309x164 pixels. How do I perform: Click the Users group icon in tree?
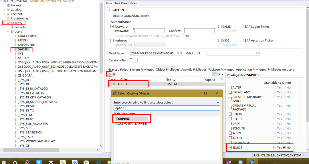(12, 31)
